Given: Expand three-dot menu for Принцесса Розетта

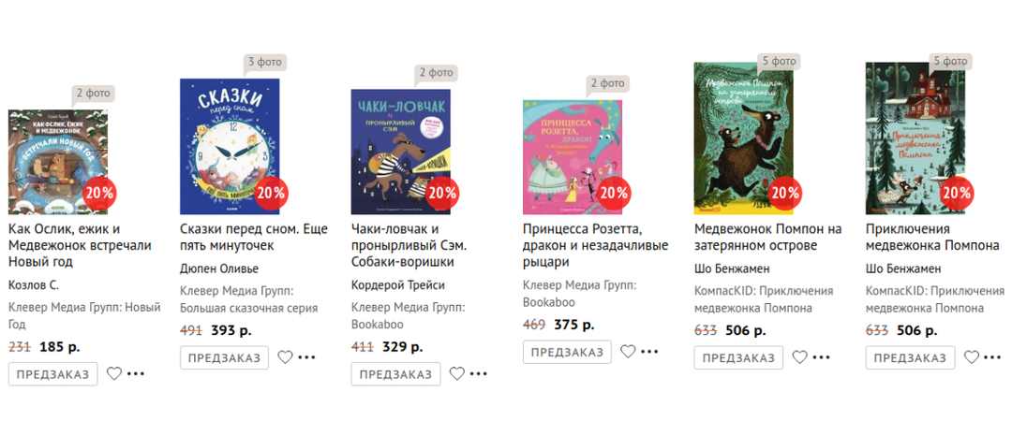Looking at the screenshot, I should coord(650,352).
